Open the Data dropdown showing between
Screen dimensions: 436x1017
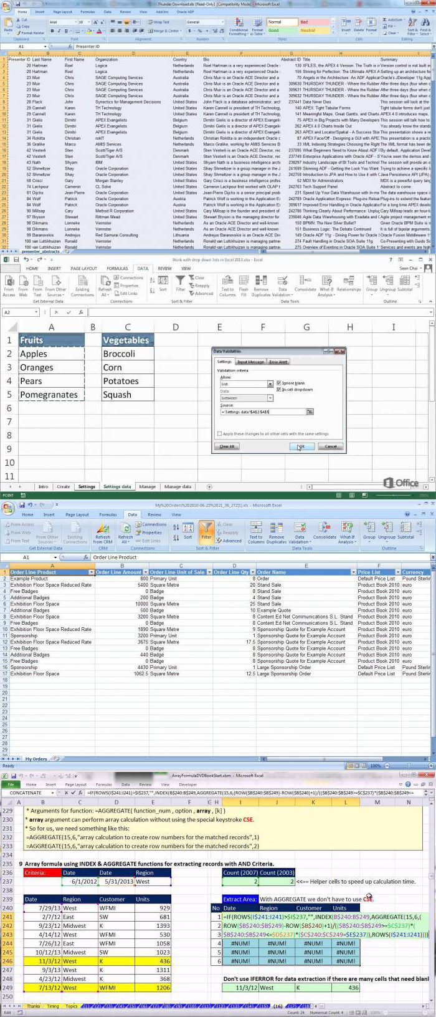click(270, 398)
